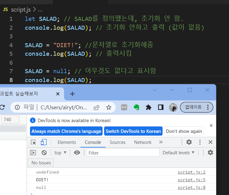Open the Evernote Web Clipper extension

[137, 107]
